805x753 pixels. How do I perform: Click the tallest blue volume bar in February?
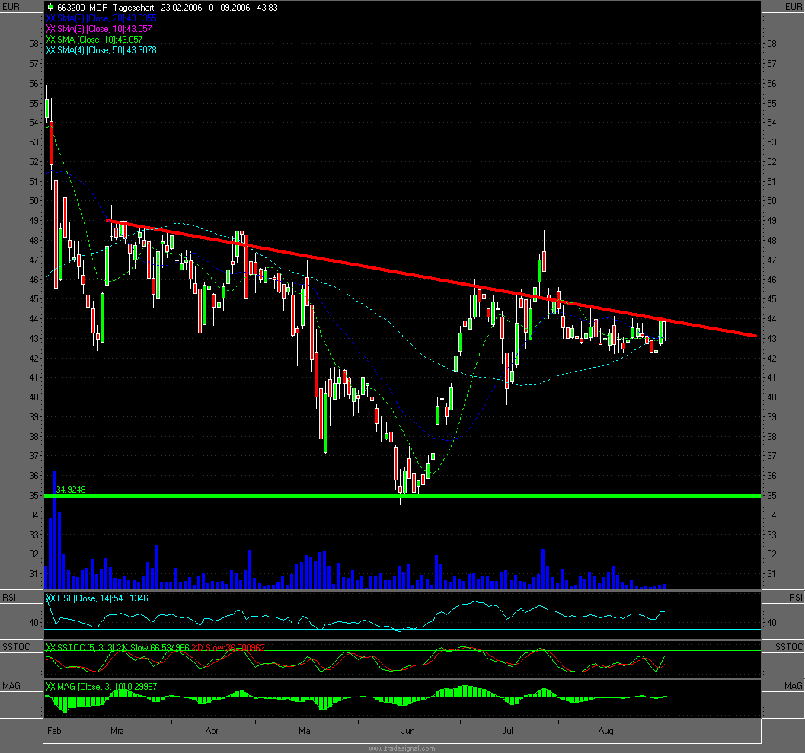point(55,529)
